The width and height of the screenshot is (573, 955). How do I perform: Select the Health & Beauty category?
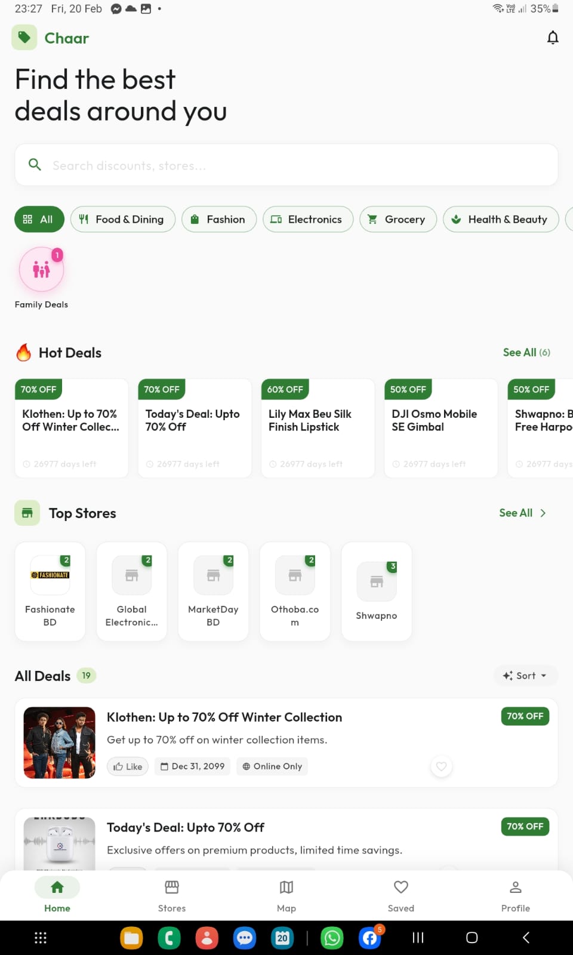click(x=500, y=219)
